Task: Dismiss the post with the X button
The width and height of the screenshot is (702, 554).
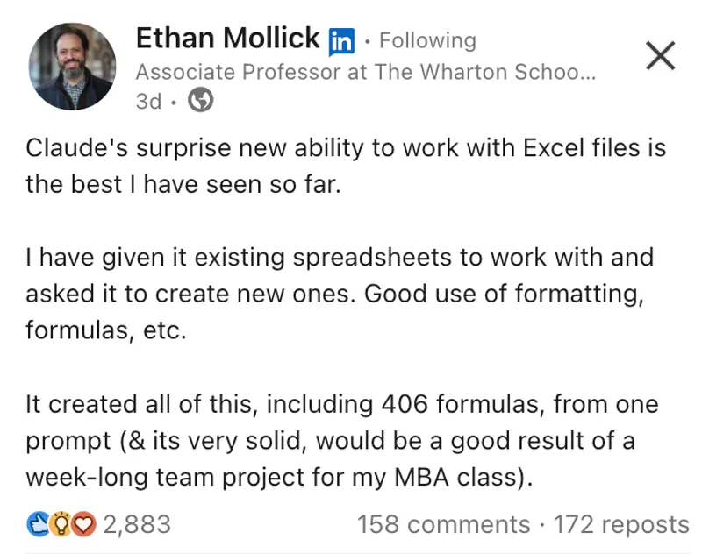Action: coord(660,55)
